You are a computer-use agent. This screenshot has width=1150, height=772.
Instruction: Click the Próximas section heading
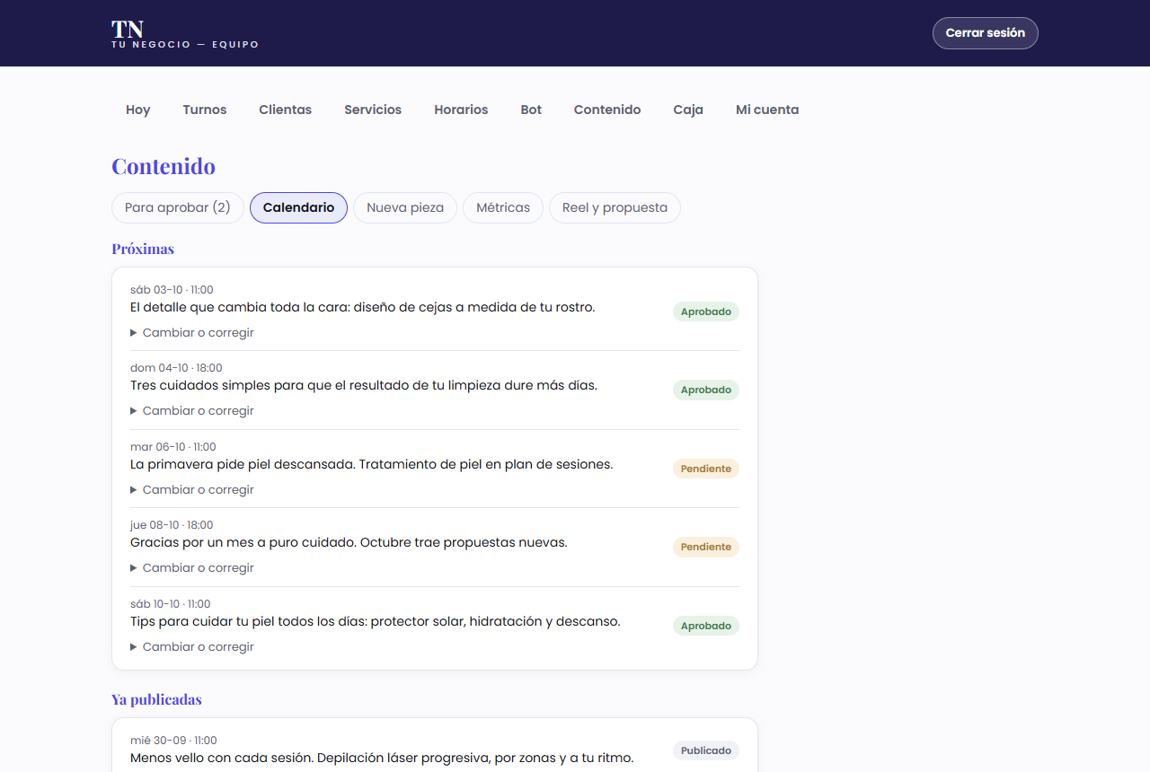click(x=143, y=249)
